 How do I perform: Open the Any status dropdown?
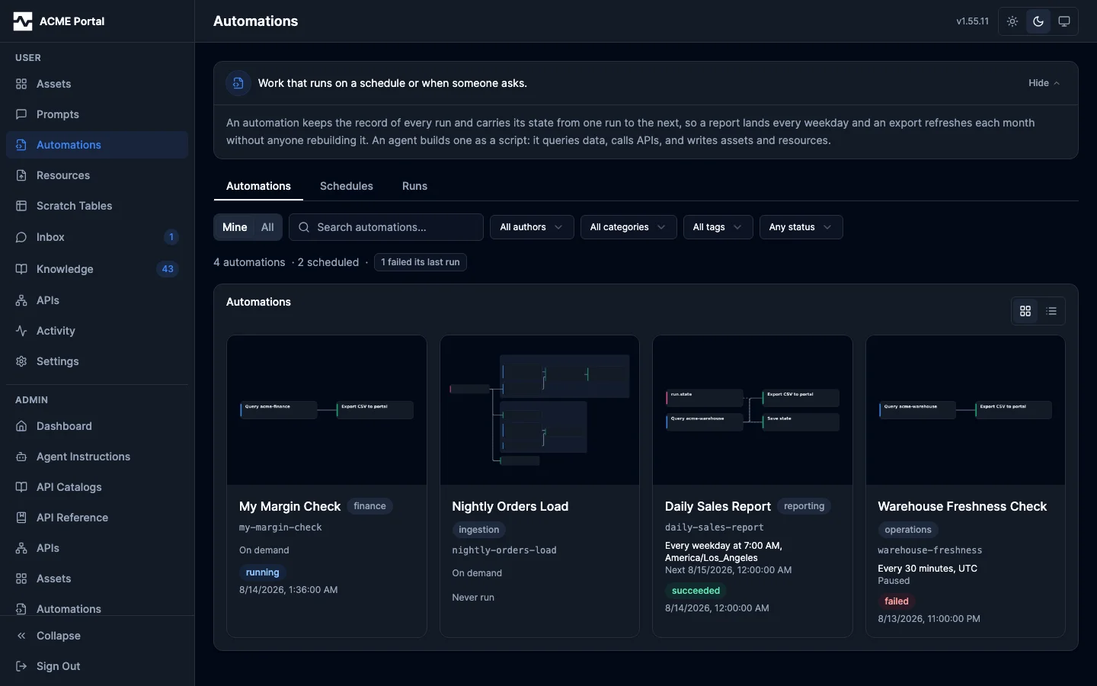tap(801, 227)
